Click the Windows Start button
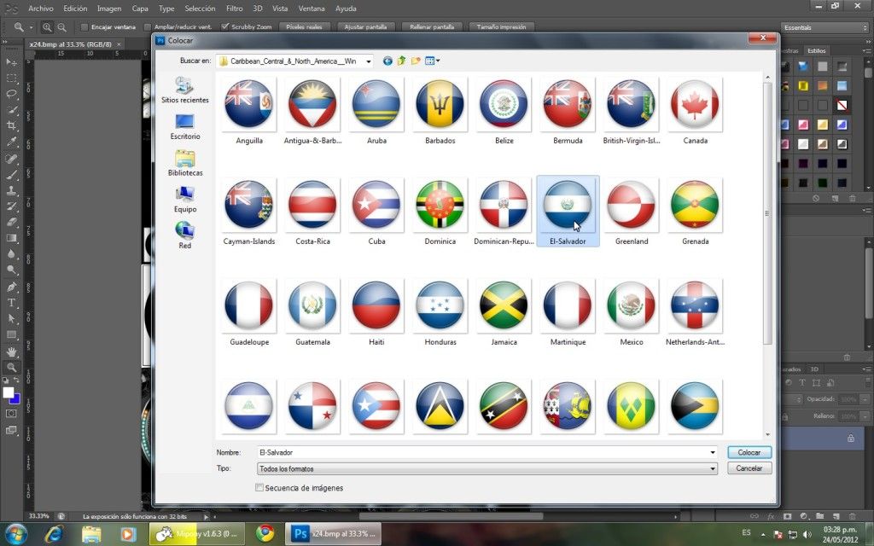 pyautogui.click(x=15, y=534)
